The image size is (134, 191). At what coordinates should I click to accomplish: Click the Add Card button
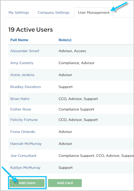(x=65, y=183)
